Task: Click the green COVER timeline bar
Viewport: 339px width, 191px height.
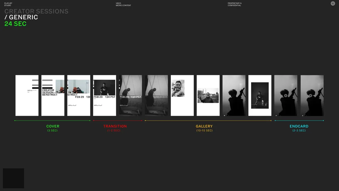Action: [x=52, y=121]
